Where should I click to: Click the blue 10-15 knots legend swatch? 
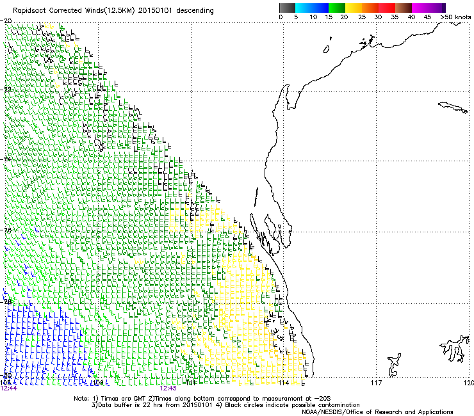tap(320, 8)
